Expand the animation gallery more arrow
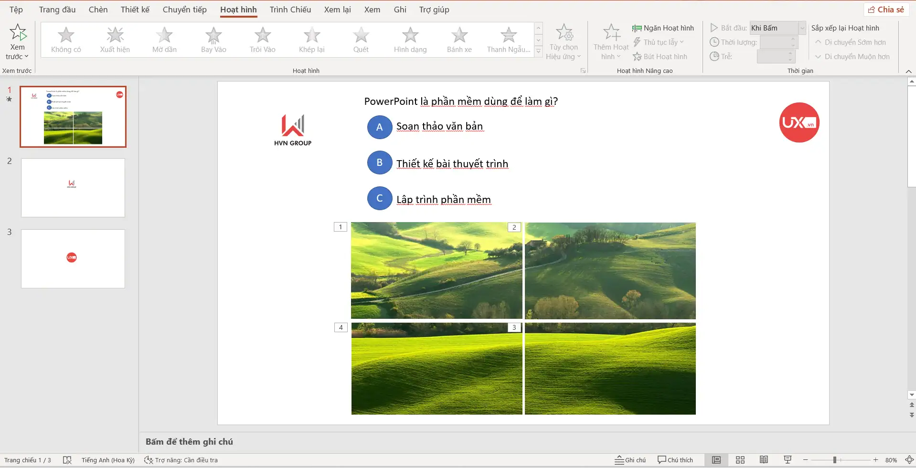Viewport: 916px width, 468px height. pos(538,51)
